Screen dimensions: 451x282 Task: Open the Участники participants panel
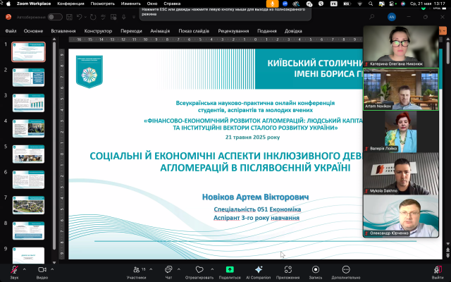136,269
